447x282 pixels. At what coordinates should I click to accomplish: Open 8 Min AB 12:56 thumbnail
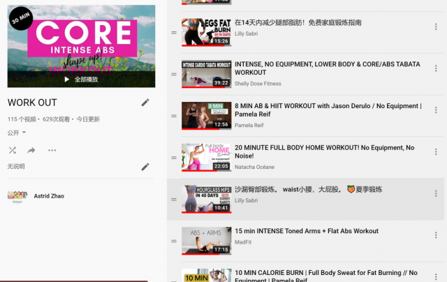coord(207,116)
